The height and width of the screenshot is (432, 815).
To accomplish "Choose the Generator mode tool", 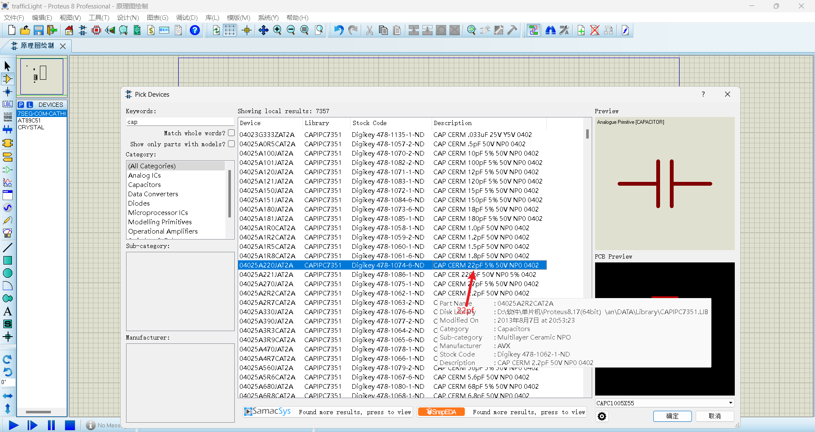I will coord(7,208).
